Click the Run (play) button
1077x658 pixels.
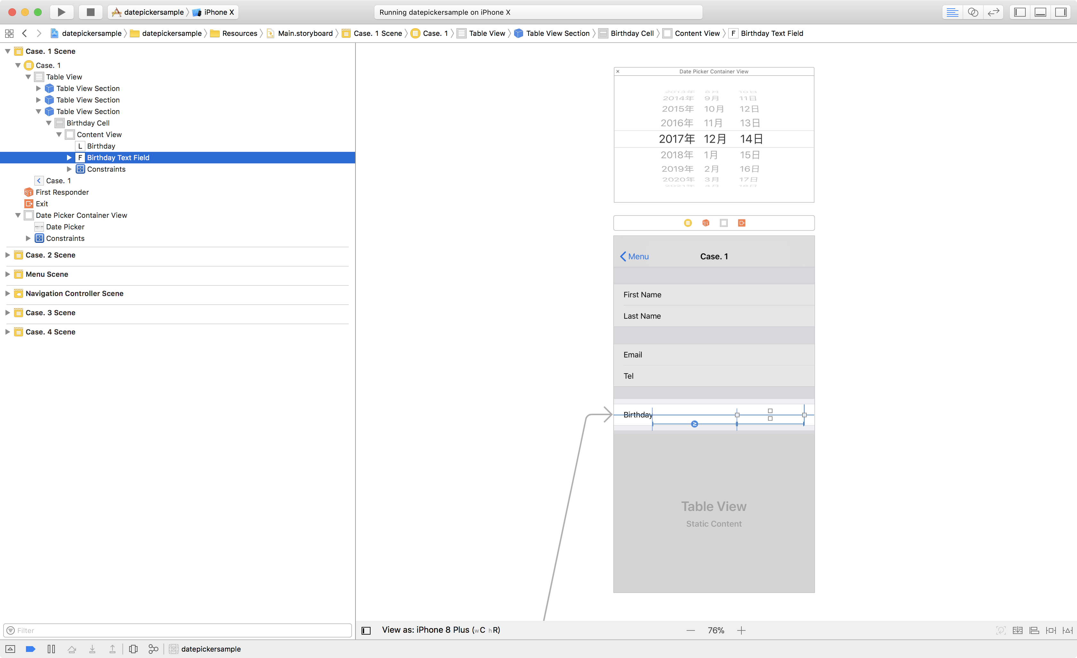pos(61,12)
